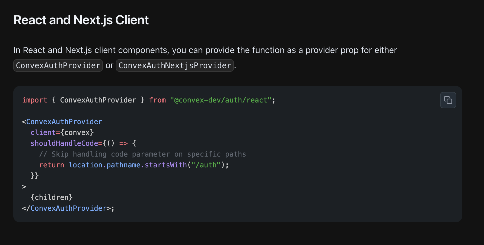Click the {children} expression in the code
The height and width of the screenshot is (245, 484).
[52, 197]
